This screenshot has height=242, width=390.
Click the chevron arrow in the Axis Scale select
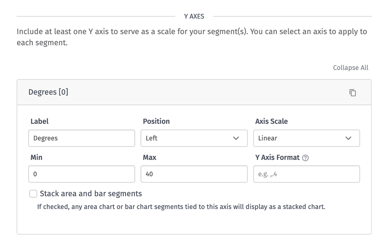coord(348,138)
